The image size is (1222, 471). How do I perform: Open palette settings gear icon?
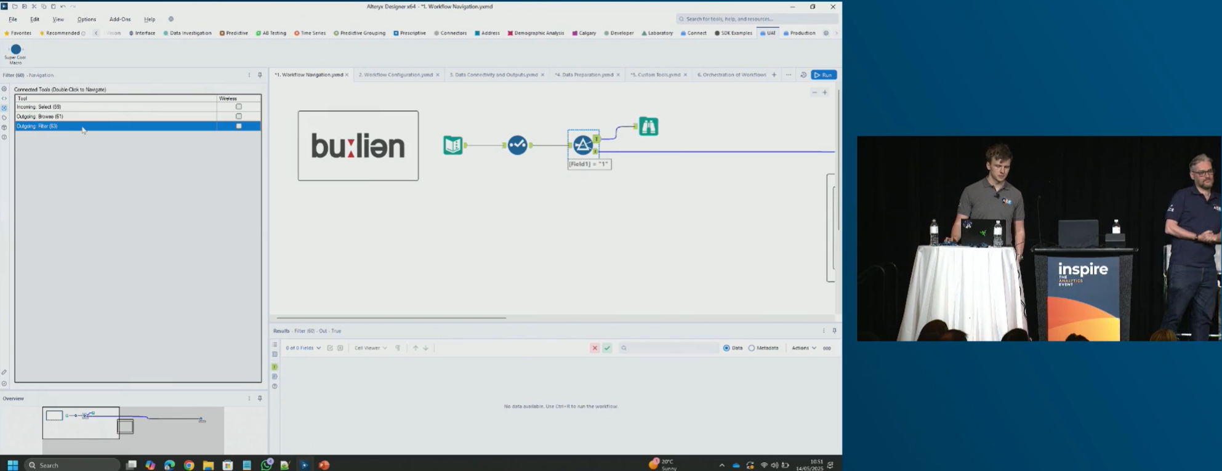(x=826, y=33)
